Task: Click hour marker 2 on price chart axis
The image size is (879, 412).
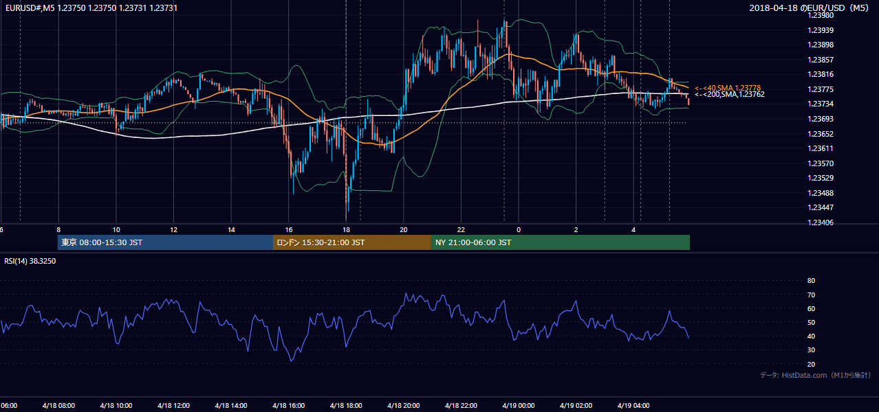Action: click(576, 229)
